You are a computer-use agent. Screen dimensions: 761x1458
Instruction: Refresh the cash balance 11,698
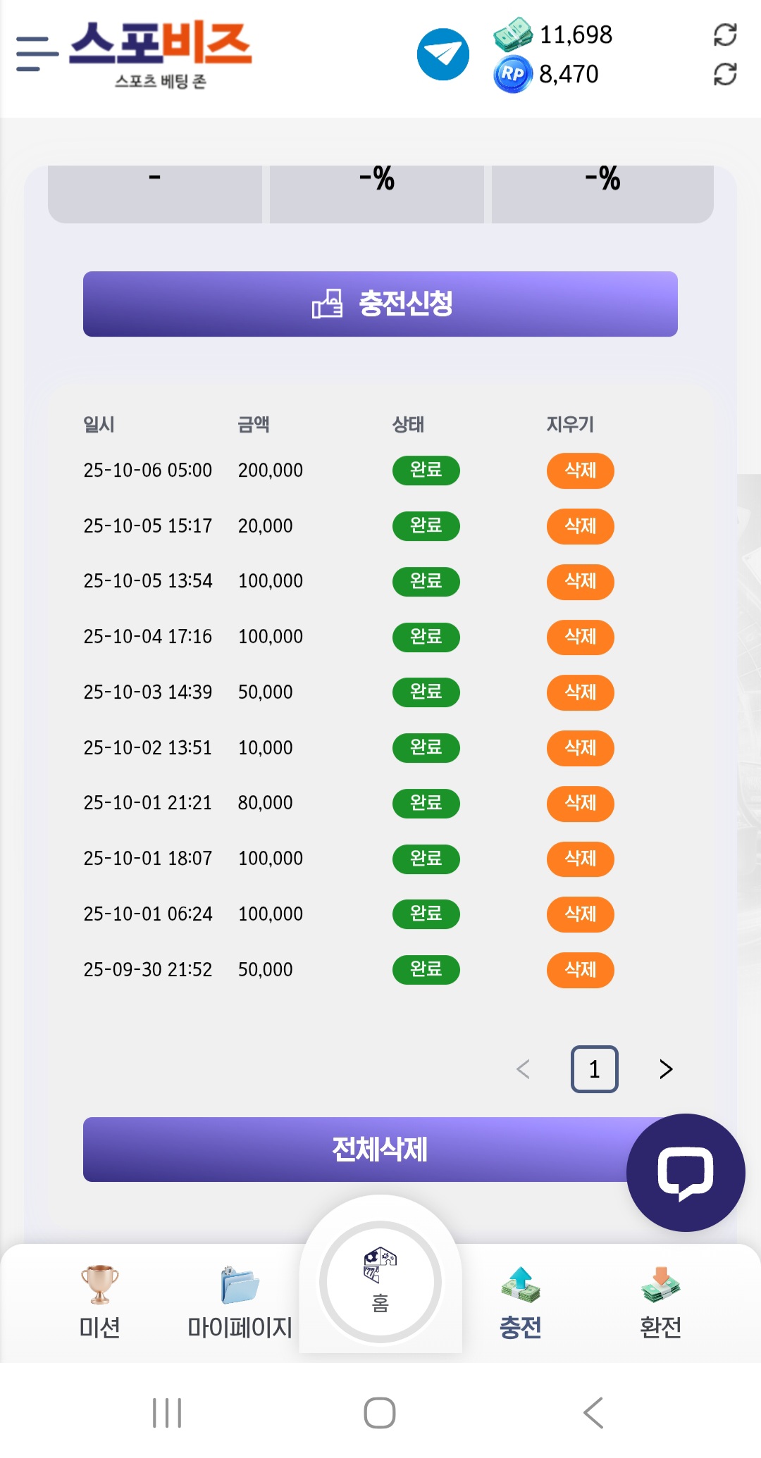click(x=725, y=35)
